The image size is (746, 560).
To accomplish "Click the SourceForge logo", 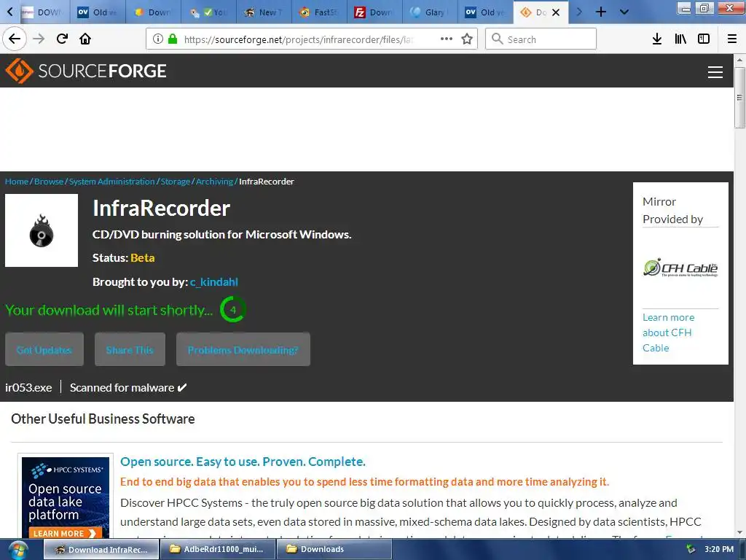I will [x=86, y=71].
